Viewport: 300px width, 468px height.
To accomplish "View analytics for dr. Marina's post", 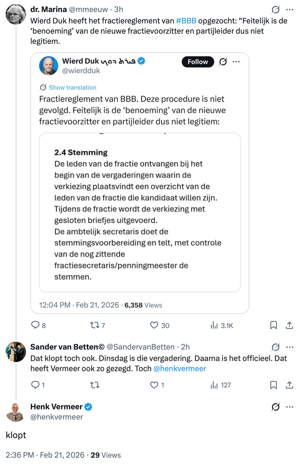I will pos(214,325).
